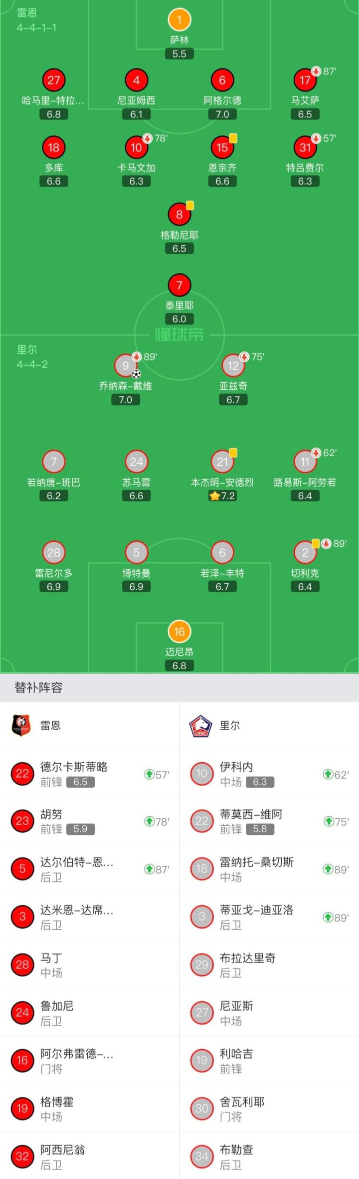
Task: Select 格勒尼耶 number 8 jersey circle
Action: pyautogui.click(x=179, y=214)
